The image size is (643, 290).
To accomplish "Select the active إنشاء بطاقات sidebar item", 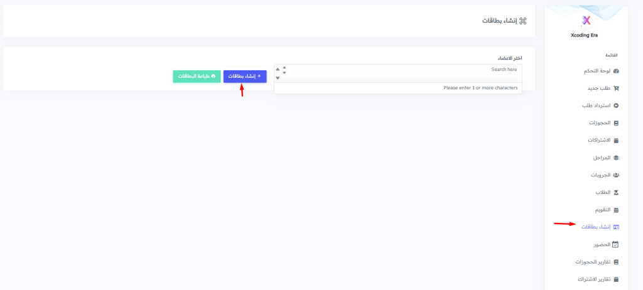I will click(x=600, y=227).
